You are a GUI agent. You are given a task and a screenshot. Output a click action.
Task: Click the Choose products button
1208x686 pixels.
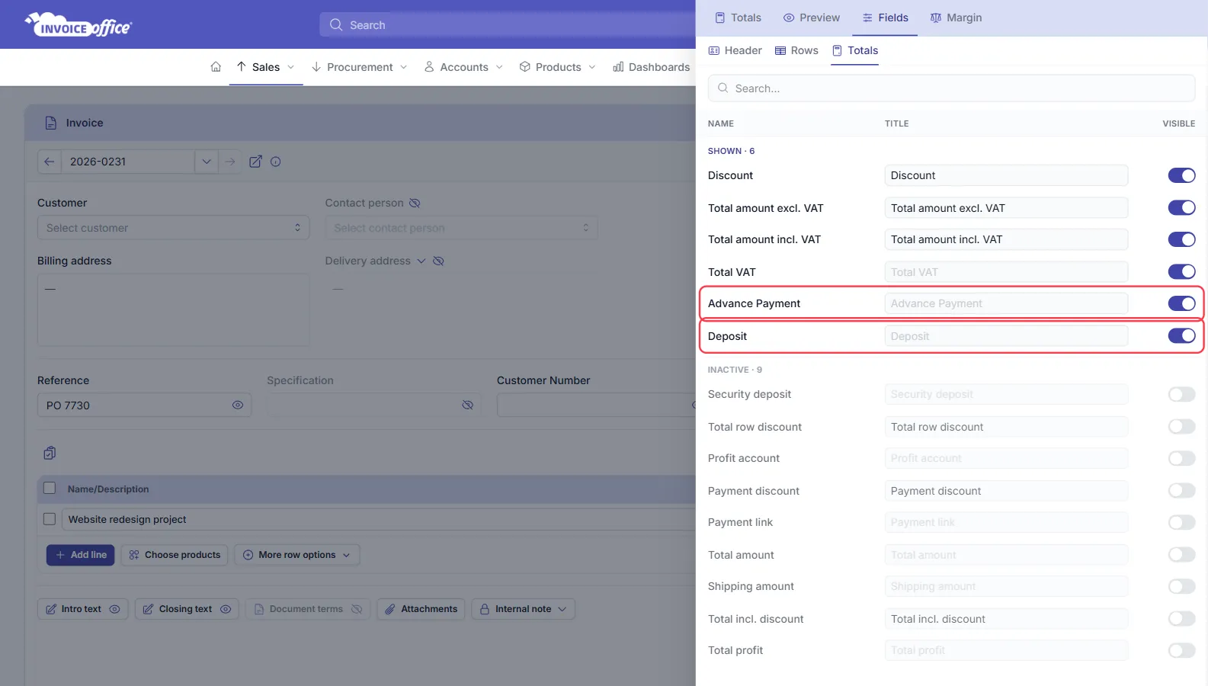pos(175,555)
